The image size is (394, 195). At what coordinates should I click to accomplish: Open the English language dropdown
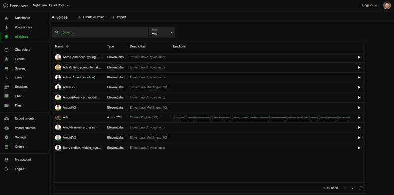point(369,5)
